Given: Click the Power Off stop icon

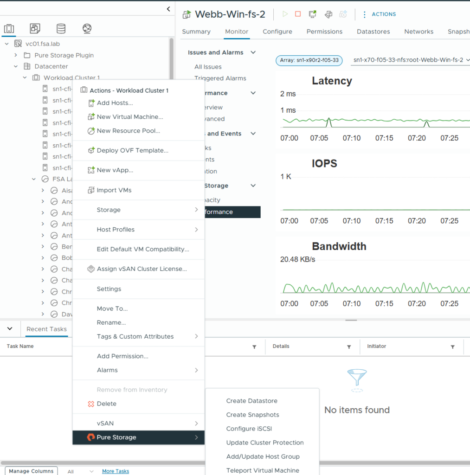Looking at the screenshot, I should pos(298,14).
